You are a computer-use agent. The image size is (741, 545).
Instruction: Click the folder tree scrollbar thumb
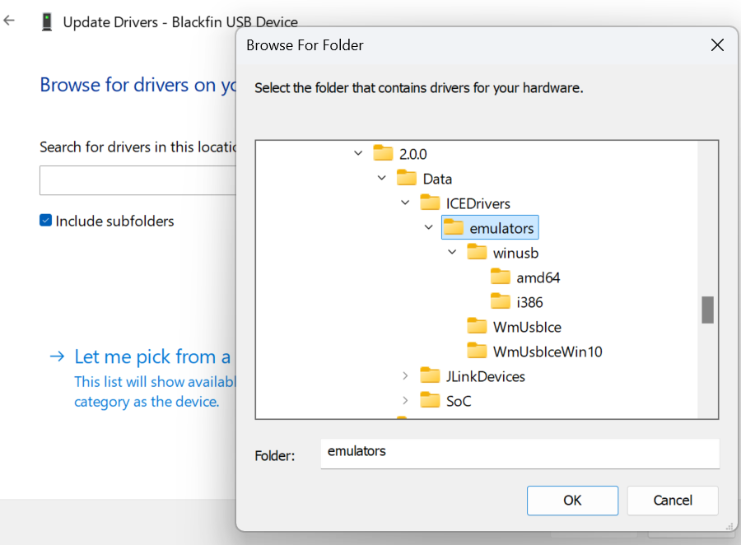[707, 310]
